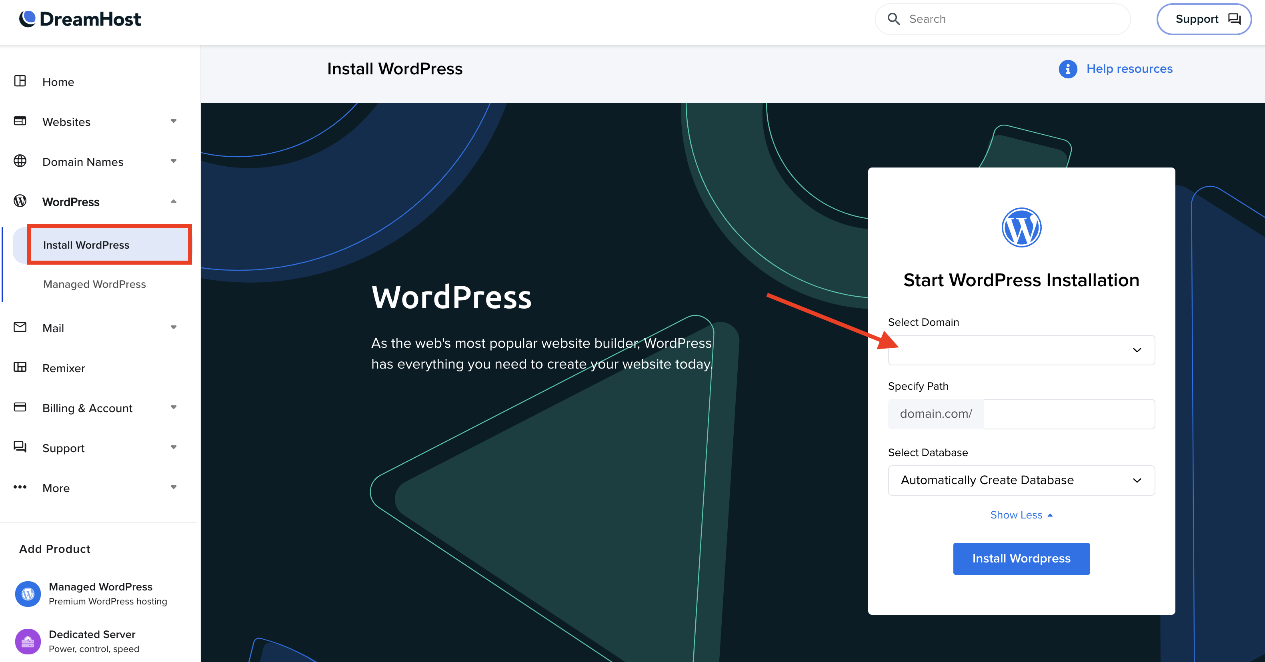
Task: Click the WordPress logo in installation card
Action: (1021, 228)
